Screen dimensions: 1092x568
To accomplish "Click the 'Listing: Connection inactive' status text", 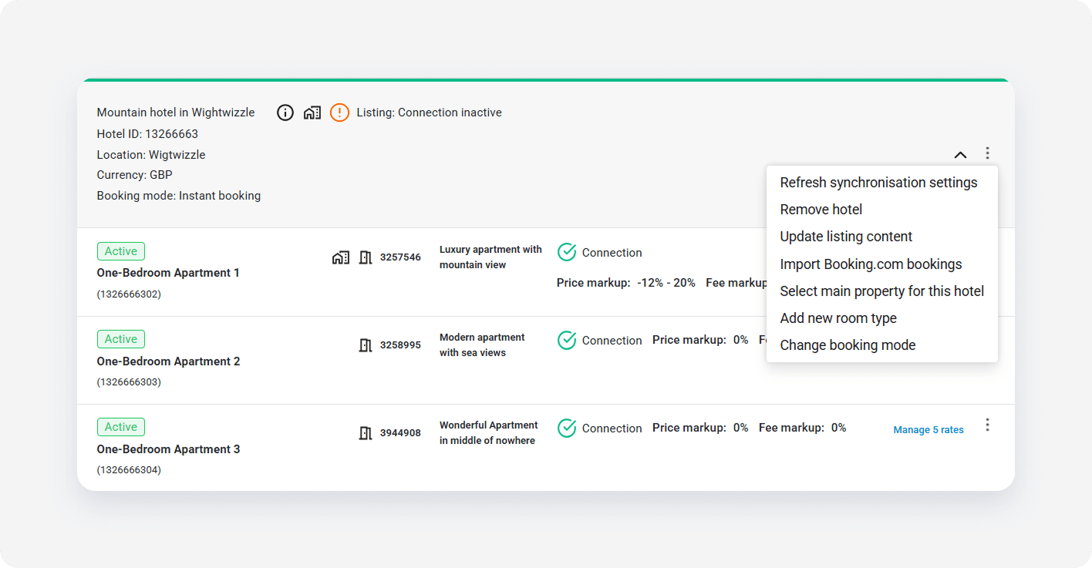I will click(429, 113).
